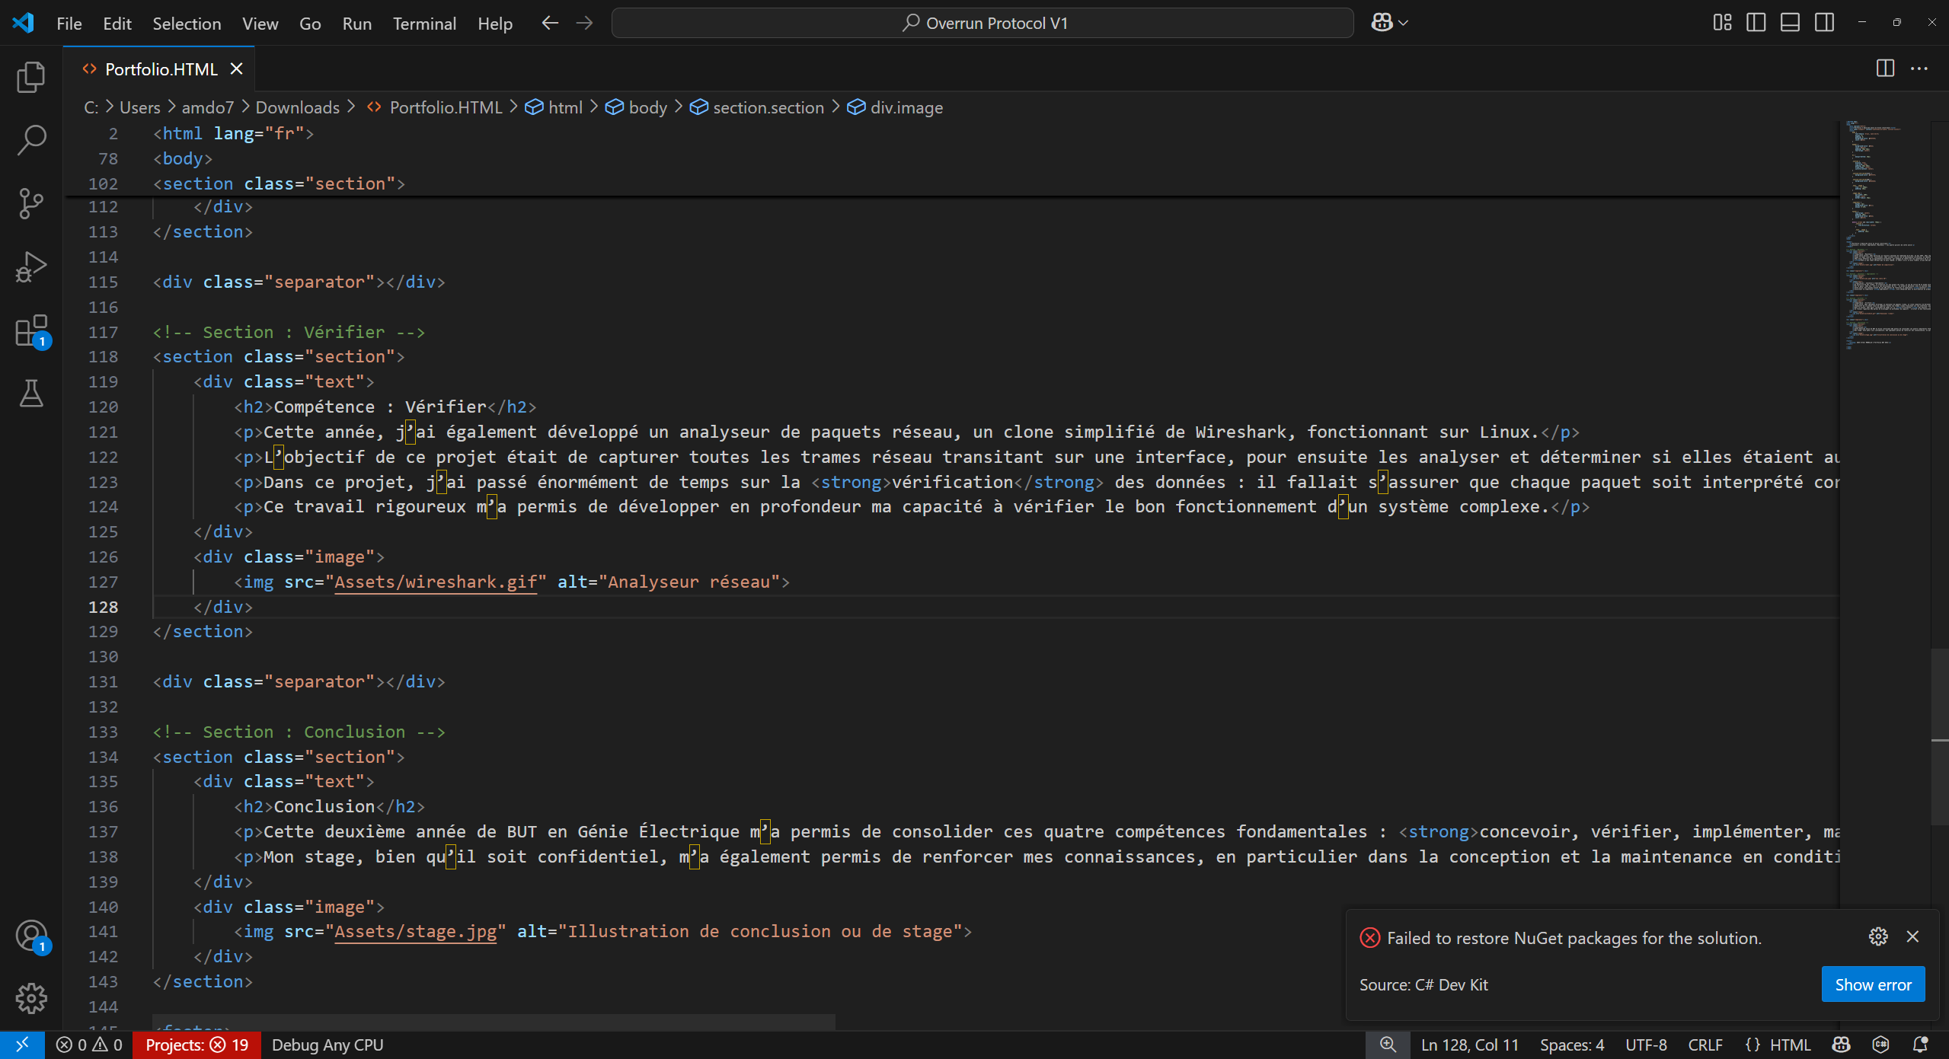The height and width of the screenshot is (1059, 1949).
Task: Click line number 133
Action: [x=104, y=732]
